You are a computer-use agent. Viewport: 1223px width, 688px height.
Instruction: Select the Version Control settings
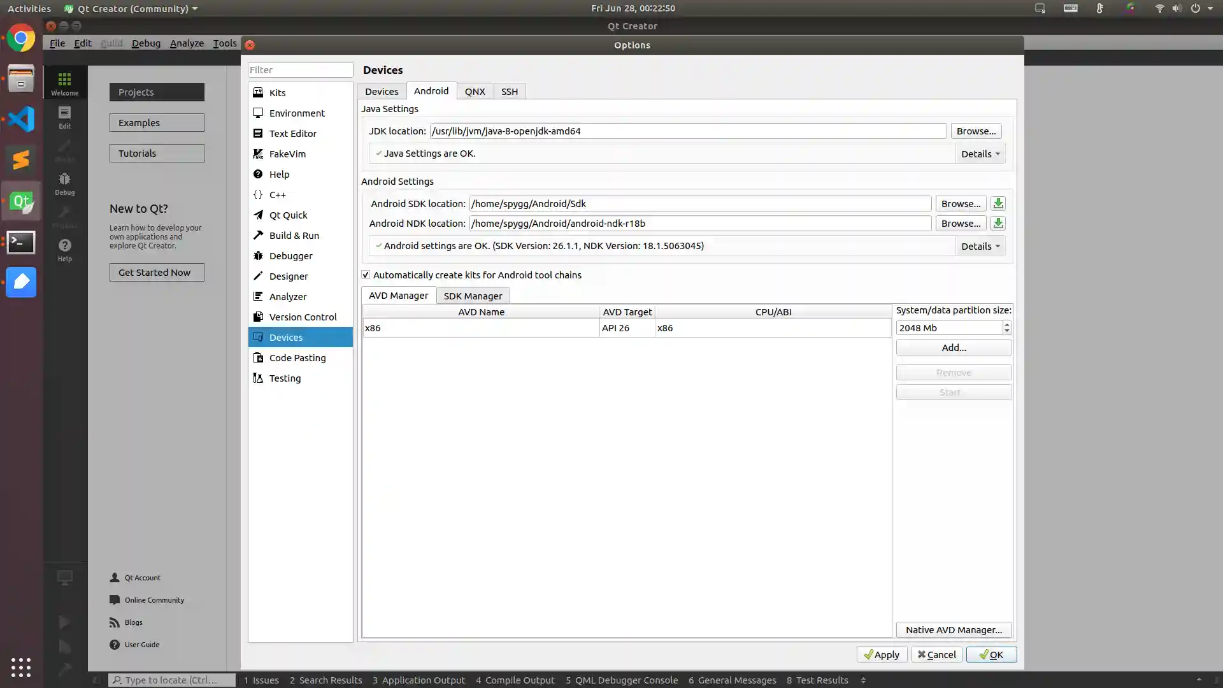(303, 317)
